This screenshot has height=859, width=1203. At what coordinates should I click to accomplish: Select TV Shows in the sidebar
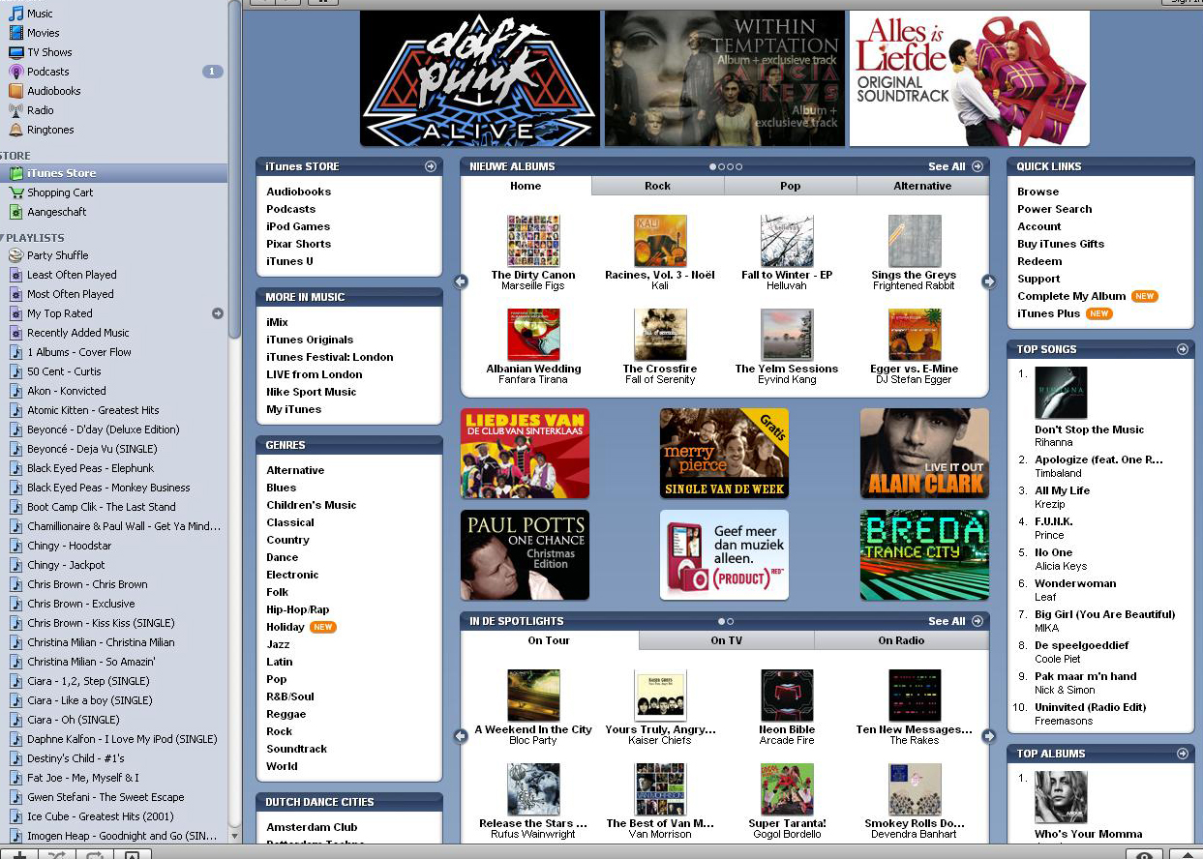49,52
